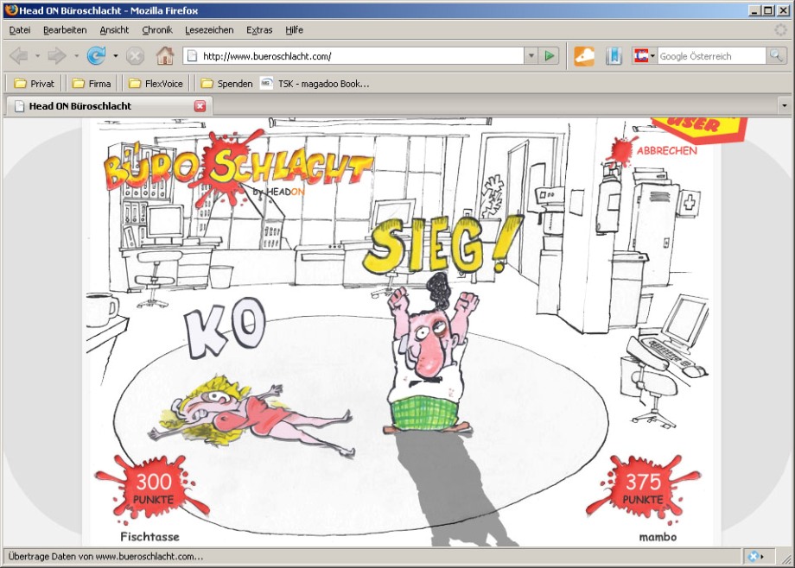
Task: Click the browser reload button
Action: point(95,56)
